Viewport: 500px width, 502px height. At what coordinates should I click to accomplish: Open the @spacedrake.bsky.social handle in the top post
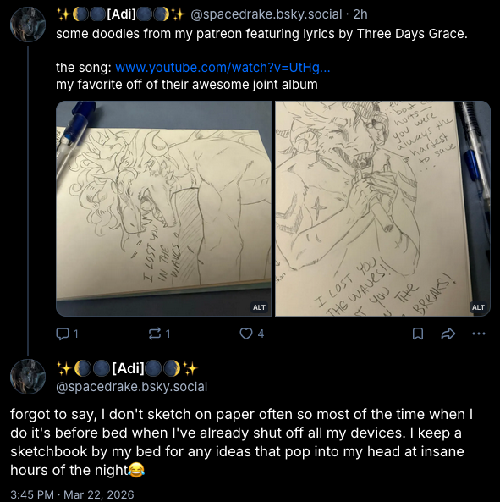click(x=266, y=14)
